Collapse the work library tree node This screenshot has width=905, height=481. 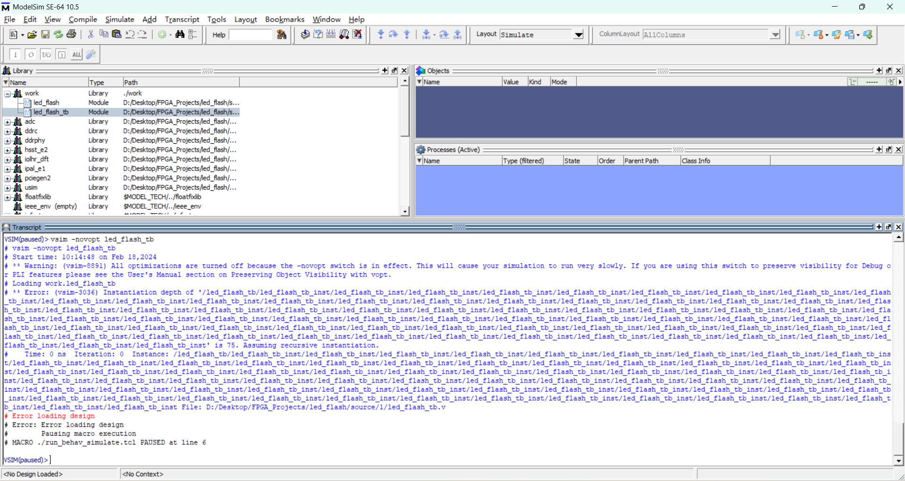coord(8,94)
